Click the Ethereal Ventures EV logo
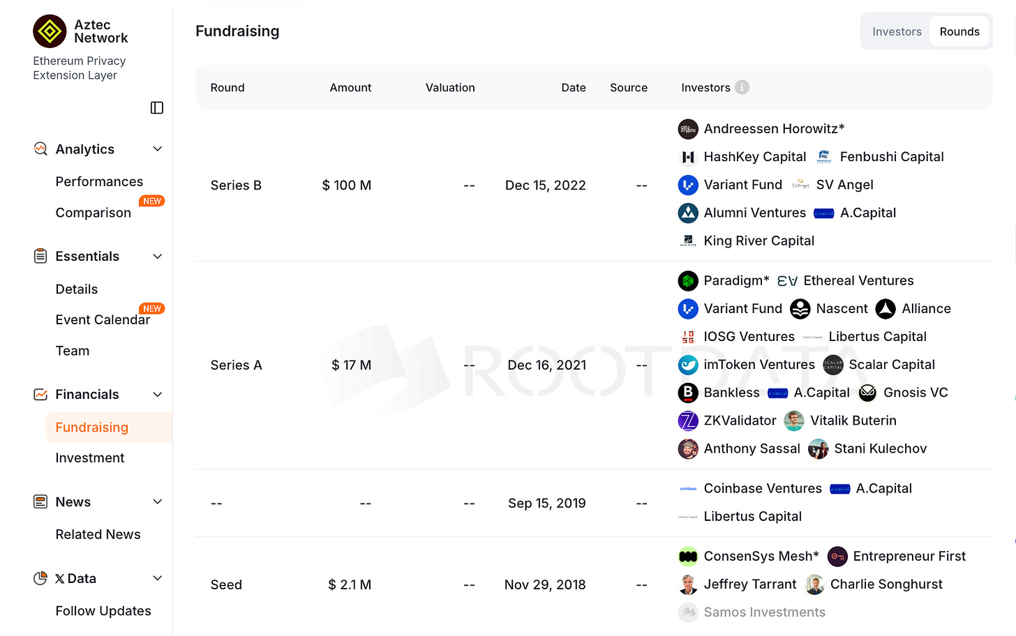The height and width of the screenshot is (636, 1016). 787,280
